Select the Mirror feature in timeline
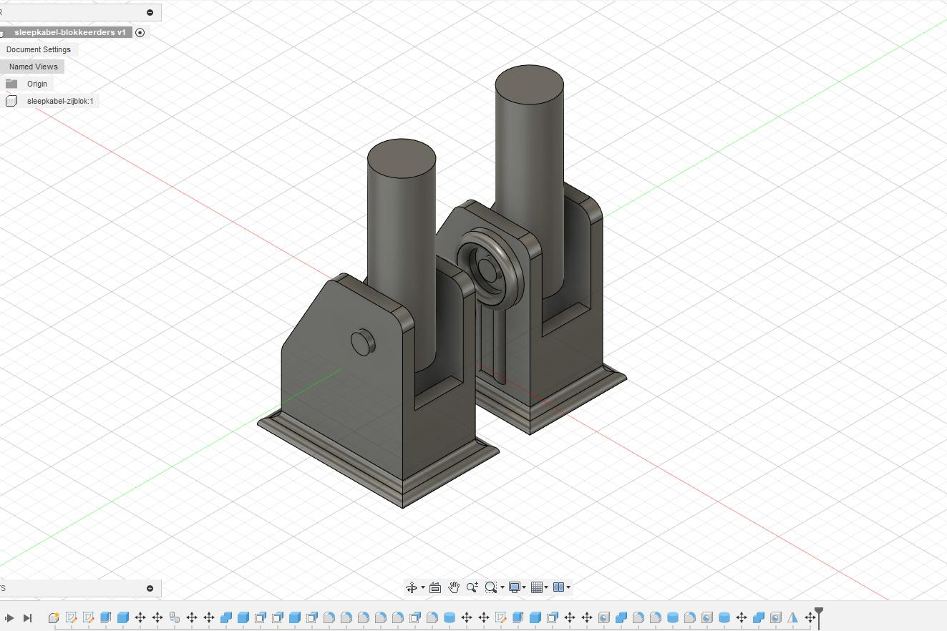Viewport: 947px width, 631px height. tap(792, 617)
